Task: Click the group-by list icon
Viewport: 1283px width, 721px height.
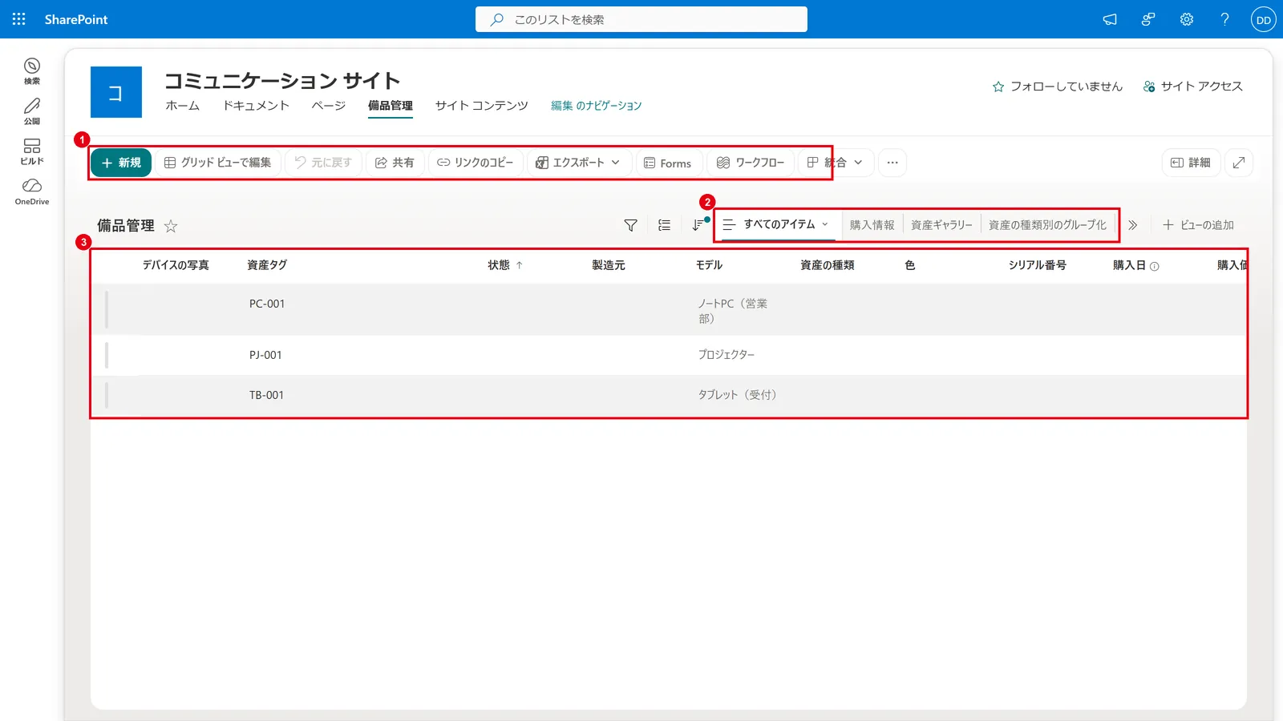Action: 664,225
